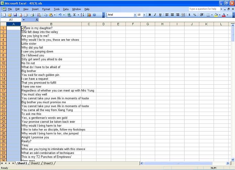
Task: Open the Format menu
Action: pyautogui.click(x=46, y=9)
